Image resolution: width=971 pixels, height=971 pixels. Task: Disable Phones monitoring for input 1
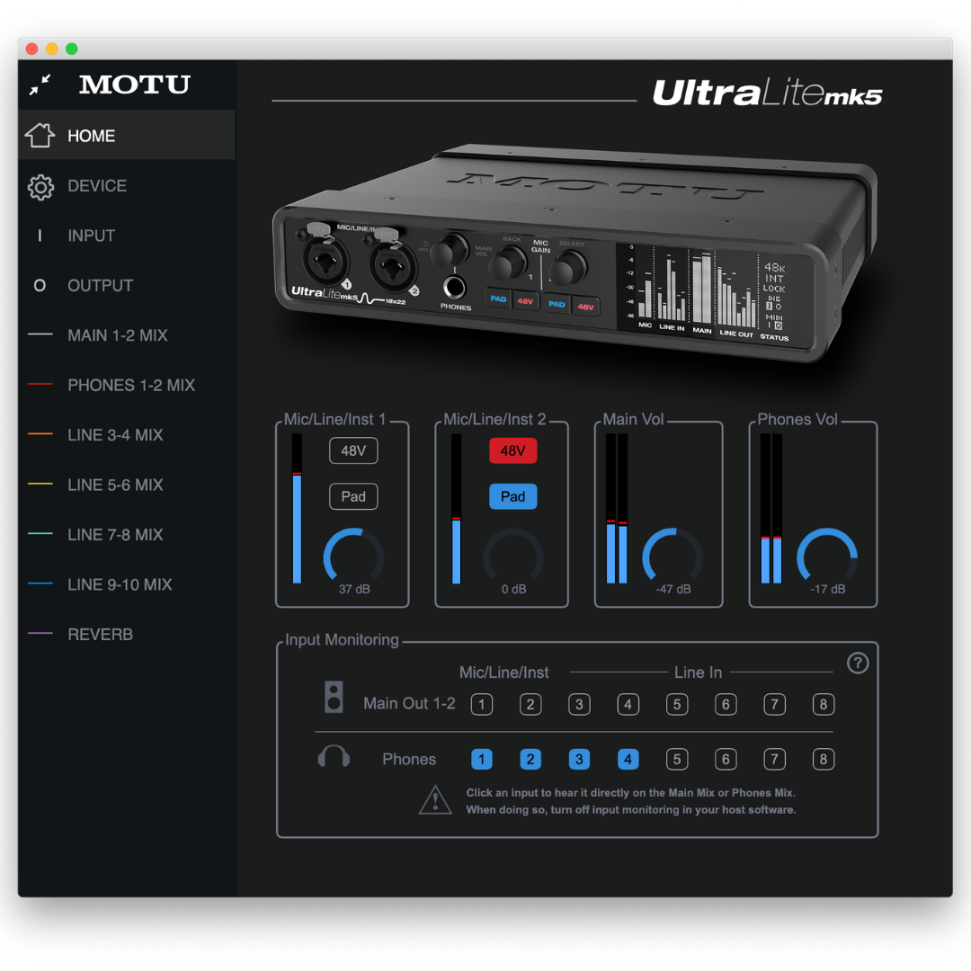tap(482, 759)
